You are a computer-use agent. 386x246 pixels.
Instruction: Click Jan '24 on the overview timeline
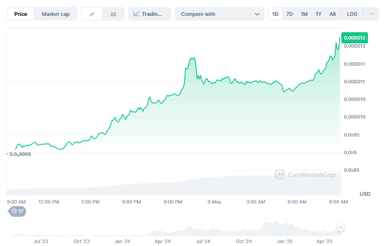pos(122,242)
